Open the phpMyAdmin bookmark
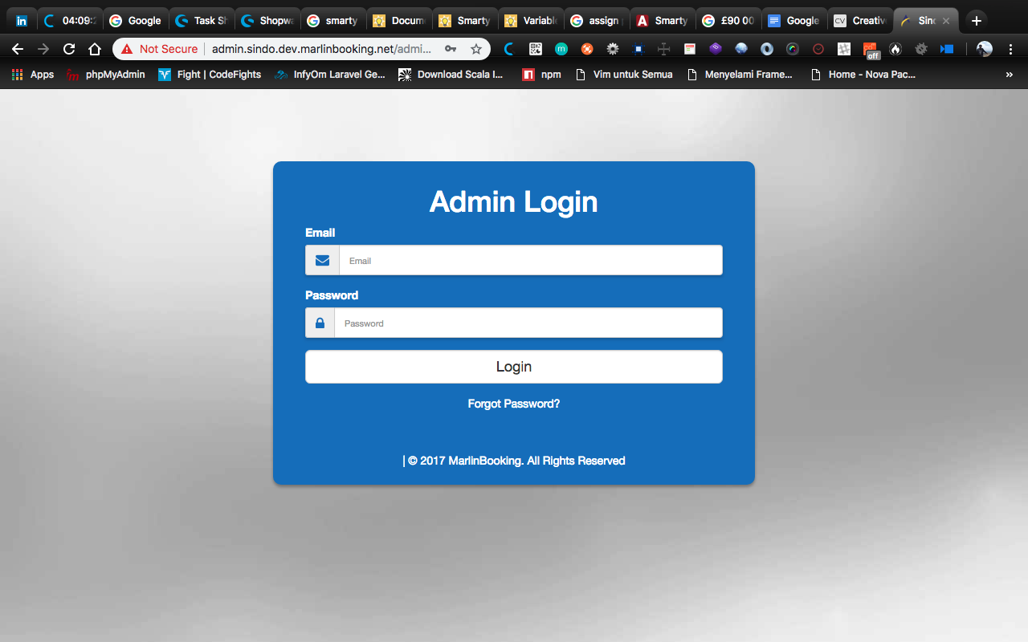Screen dimensions: 1028x642 tap(106, 75)
